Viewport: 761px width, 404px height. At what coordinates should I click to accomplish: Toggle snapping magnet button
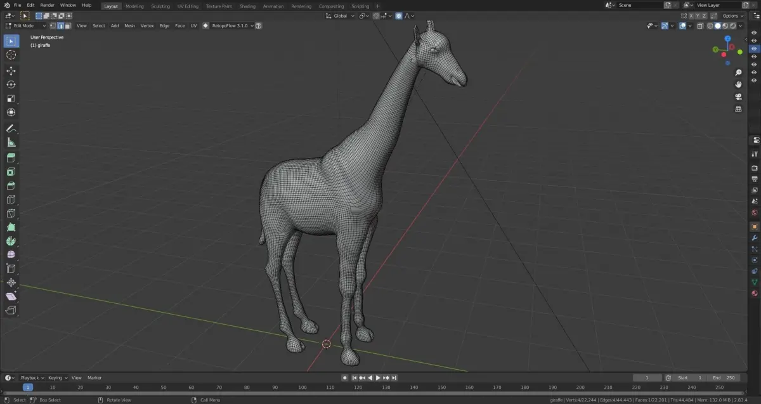pyautogui.click(x=375, y=15)
